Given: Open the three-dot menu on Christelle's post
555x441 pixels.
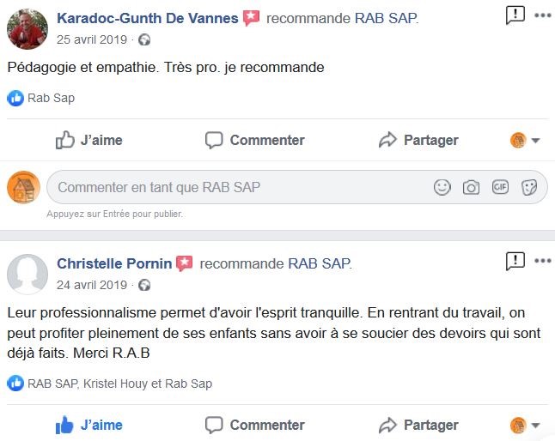Looking at the screenshot, I should click(542, 260).
